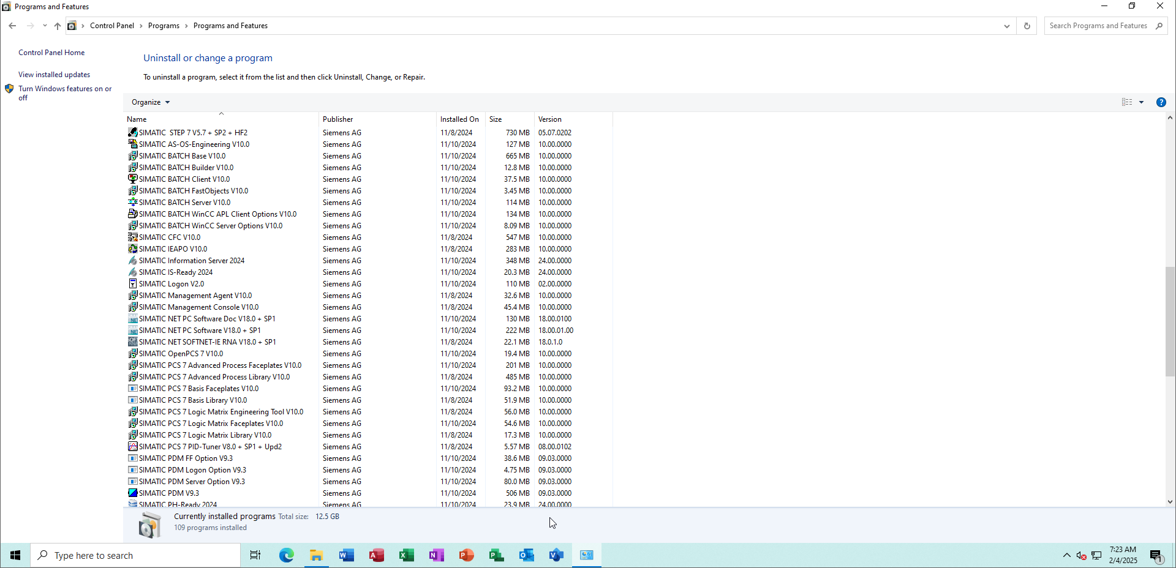The width and height of the screenshot is (1176, 568).
Task: Select SIMATIC OpenPCS 7 V10.0 row
Action: coord(367,353)
